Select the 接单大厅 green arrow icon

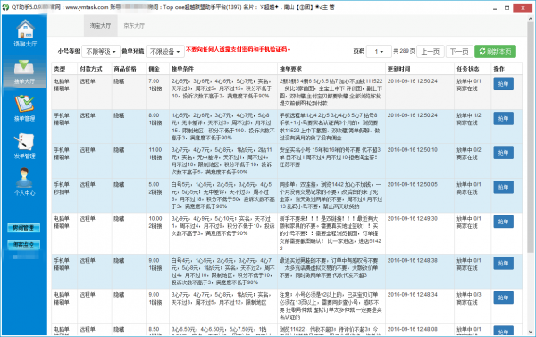24,67
